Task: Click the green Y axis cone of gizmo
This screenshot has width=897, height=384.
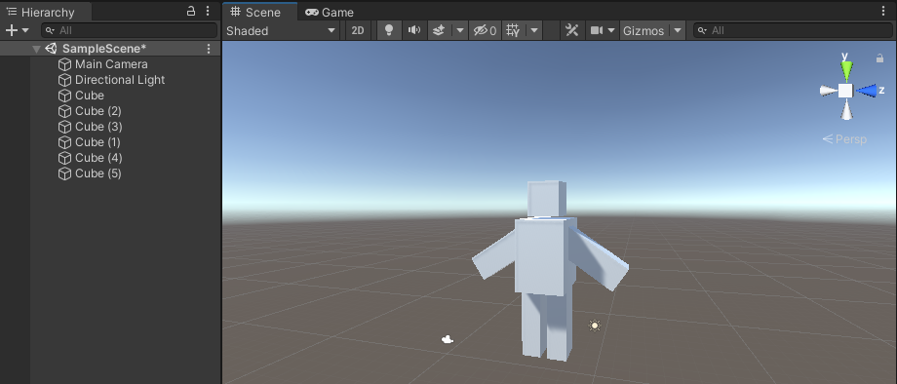Action: point(846,70)
